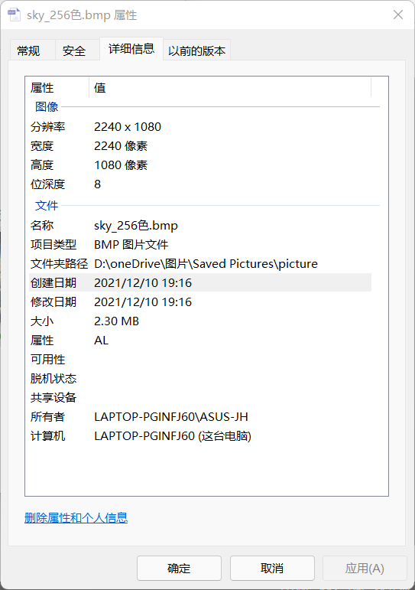Select the 修改日期 row label
The width and height of the screenshot is (415, 590).
pos(53,302)
